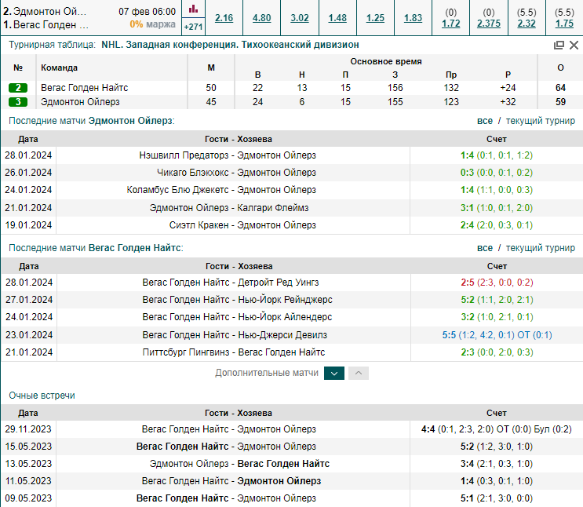Image resolution: width=583 pixels, height=507 pixels.
Task: Click the '0% маржа' label
Action: [x=152, y=24]
